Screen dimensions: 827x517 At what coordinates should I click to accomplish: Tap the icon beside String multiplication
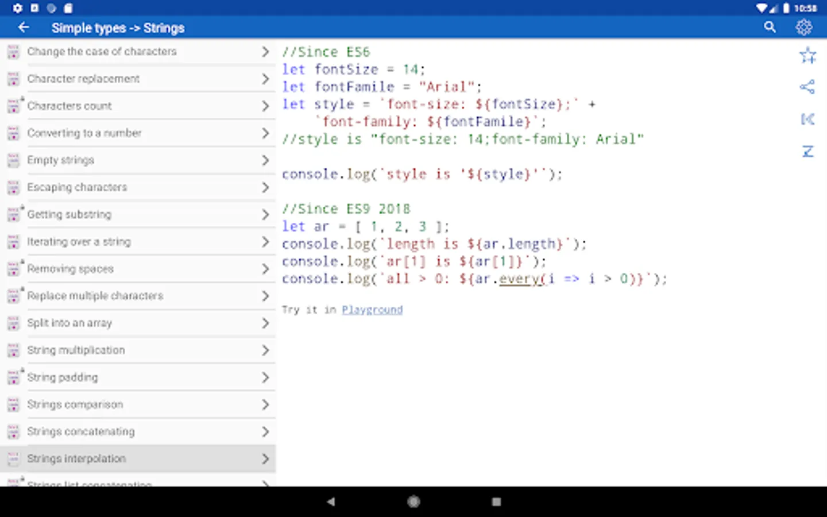(x=13, y=350)
